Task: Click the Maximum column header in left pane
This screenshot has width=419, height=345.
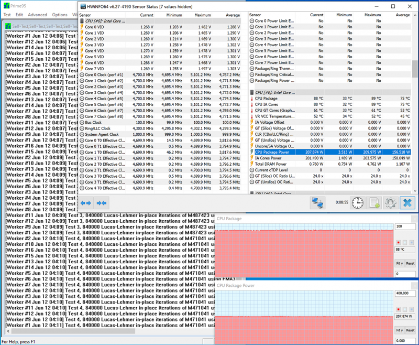Action: point(202,15)
